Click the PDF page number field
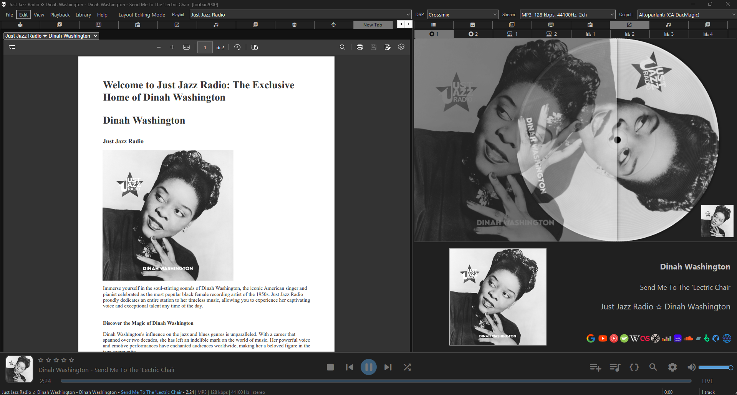 pos(205,47)
